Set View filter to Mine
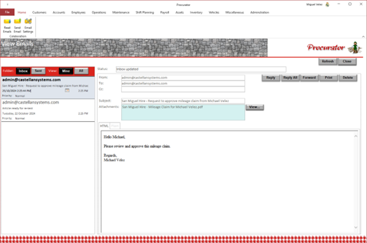Screen dimensions: 367x243 [66, 71]
